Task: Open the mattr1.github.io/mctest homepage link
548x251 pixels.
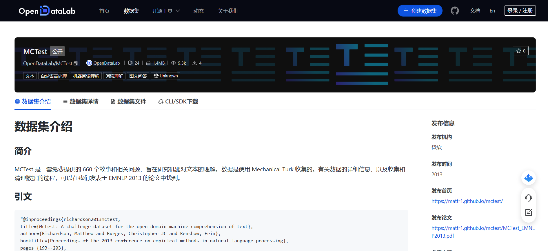Action: (x=467, y=201)
